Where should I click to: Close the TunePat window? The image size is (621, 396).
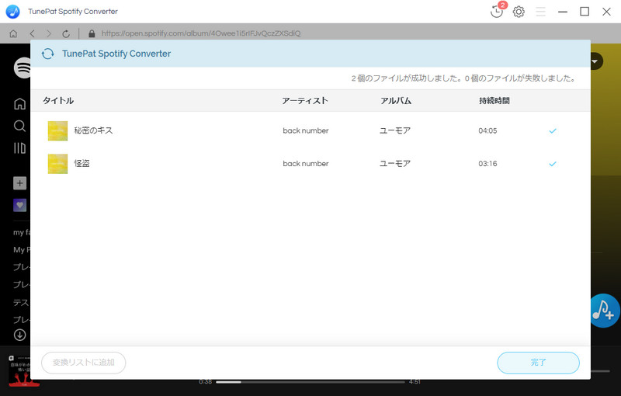[606, 12]
